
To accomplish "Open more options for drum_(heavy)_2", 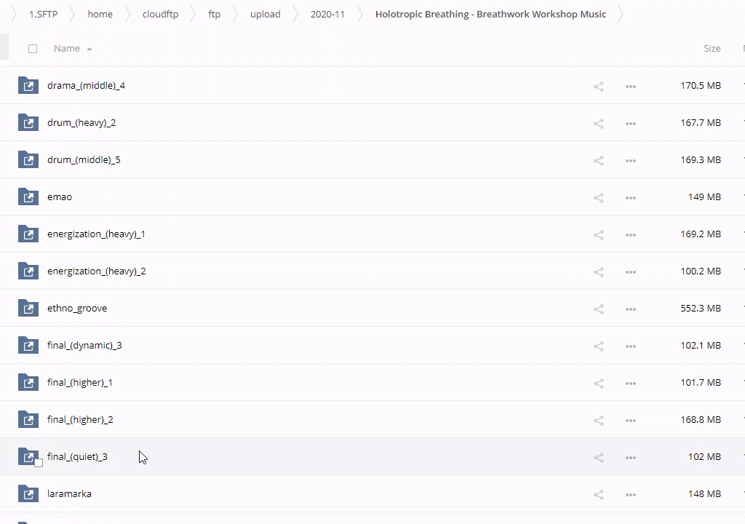I will 630,123.
